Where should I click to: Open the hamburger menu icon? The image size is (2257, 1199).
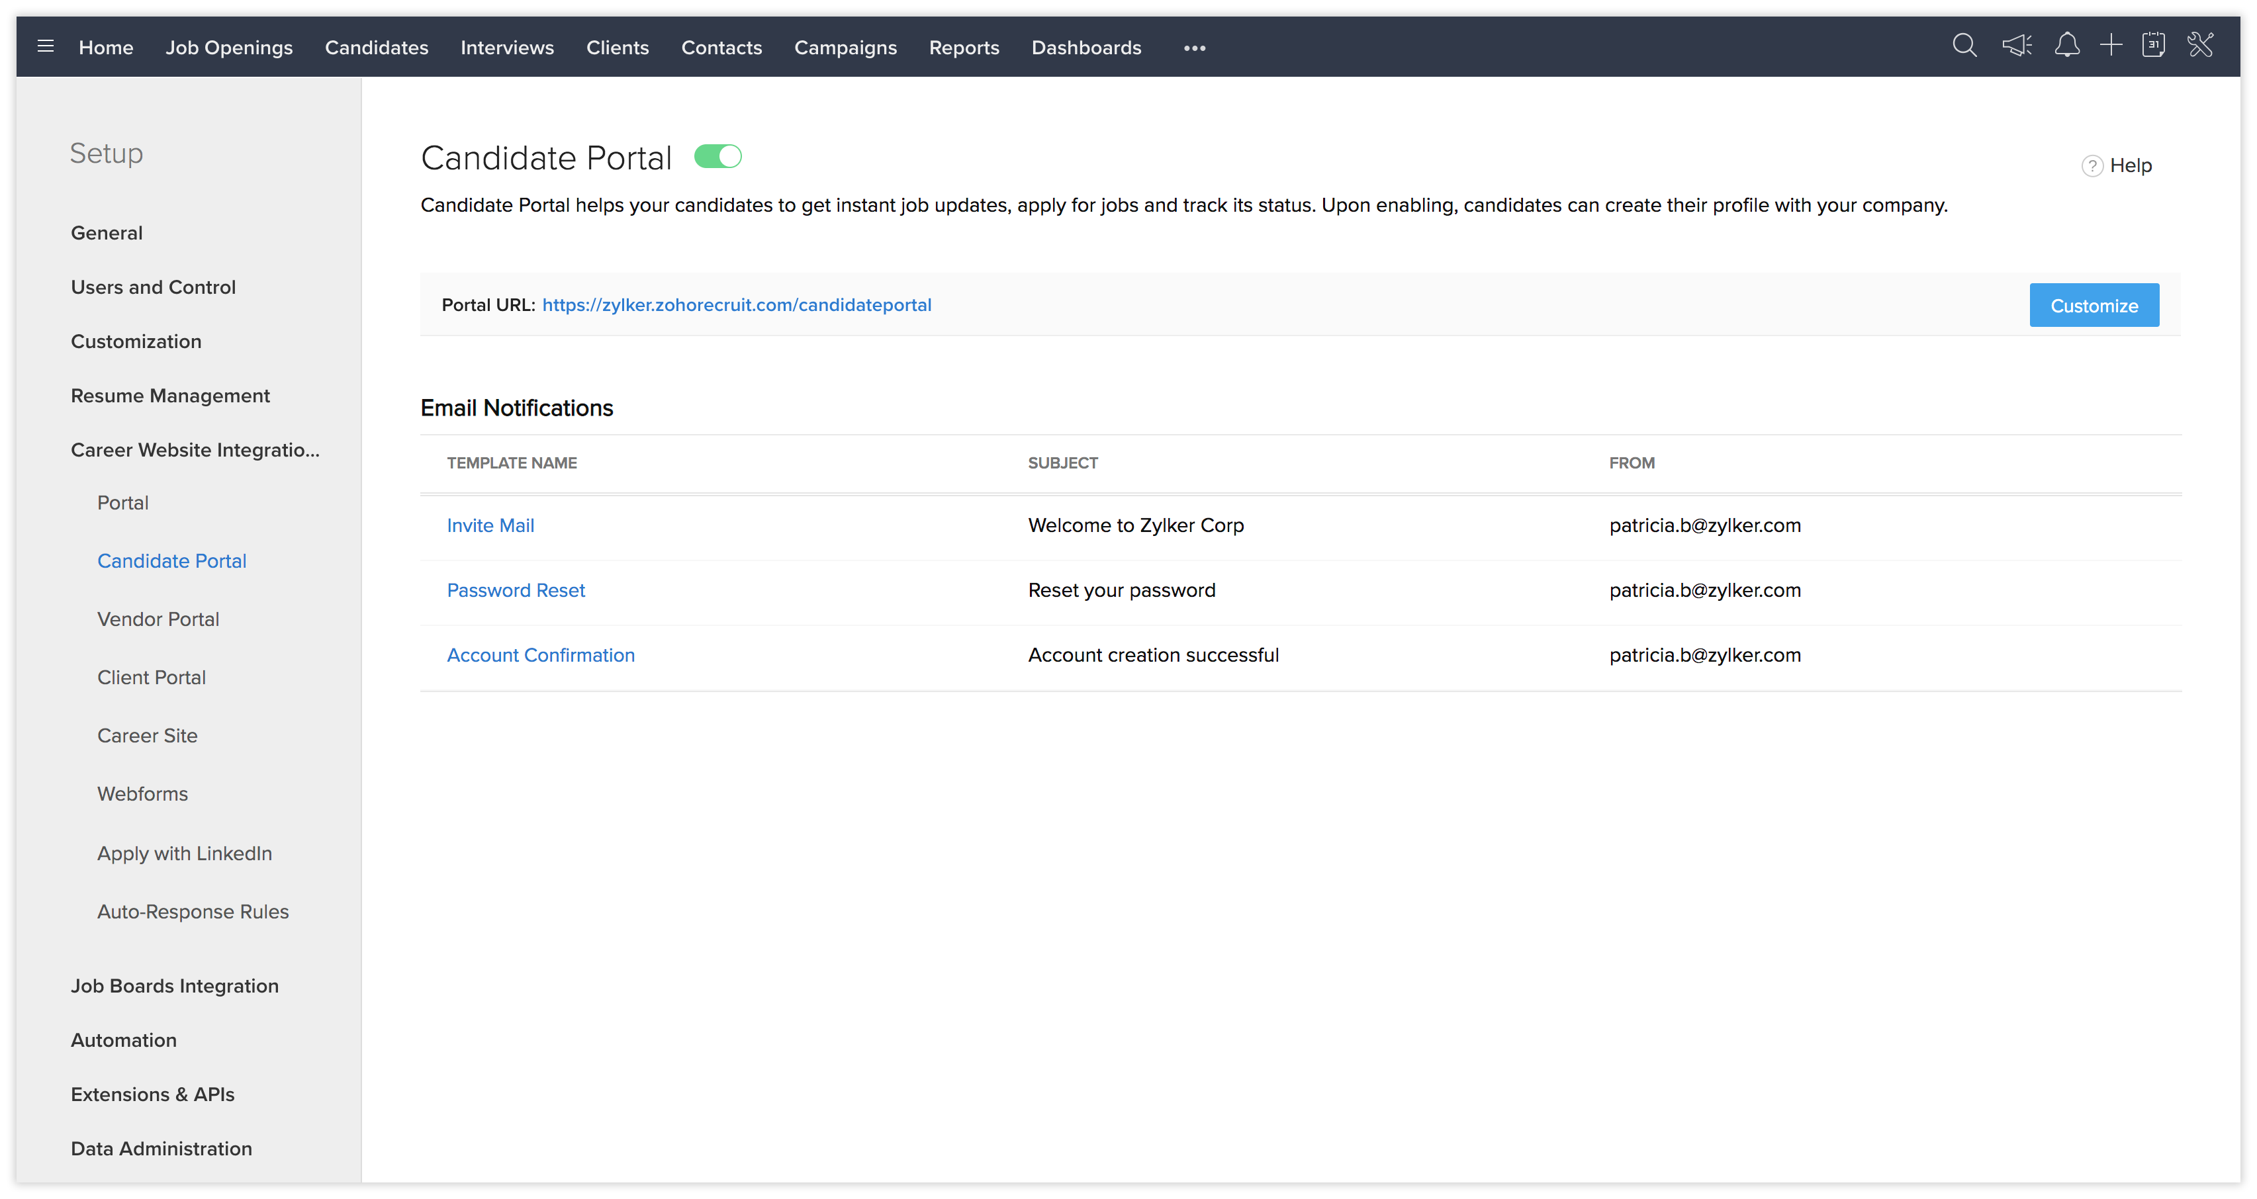point(46,46)
